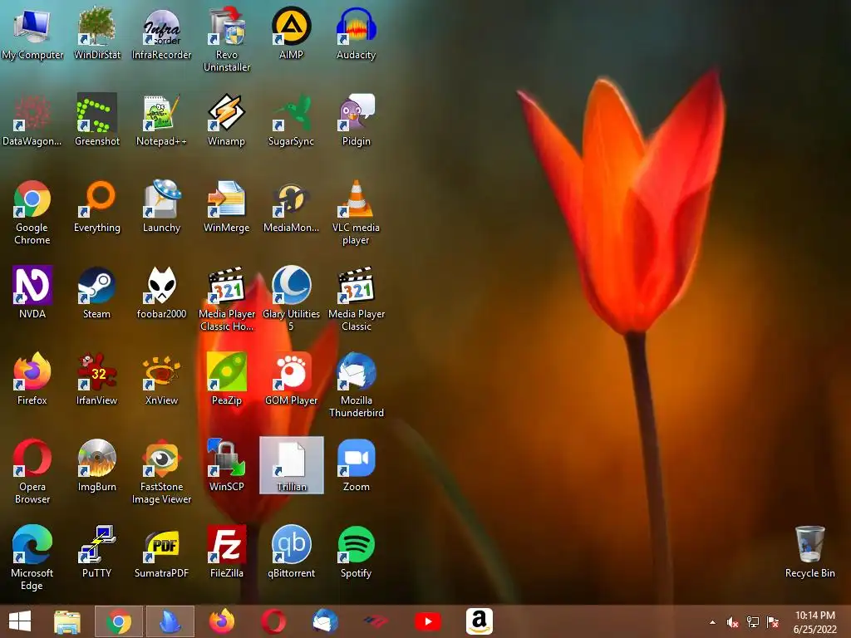This screenshot has width=851, height=638.
Task: Select the Notepad++ shortcut
Action: [162, 120]
